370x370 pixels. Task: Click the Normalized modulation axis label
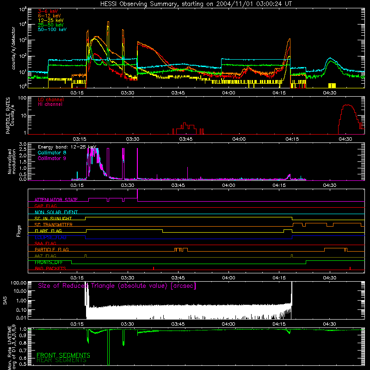coord(12,161)
